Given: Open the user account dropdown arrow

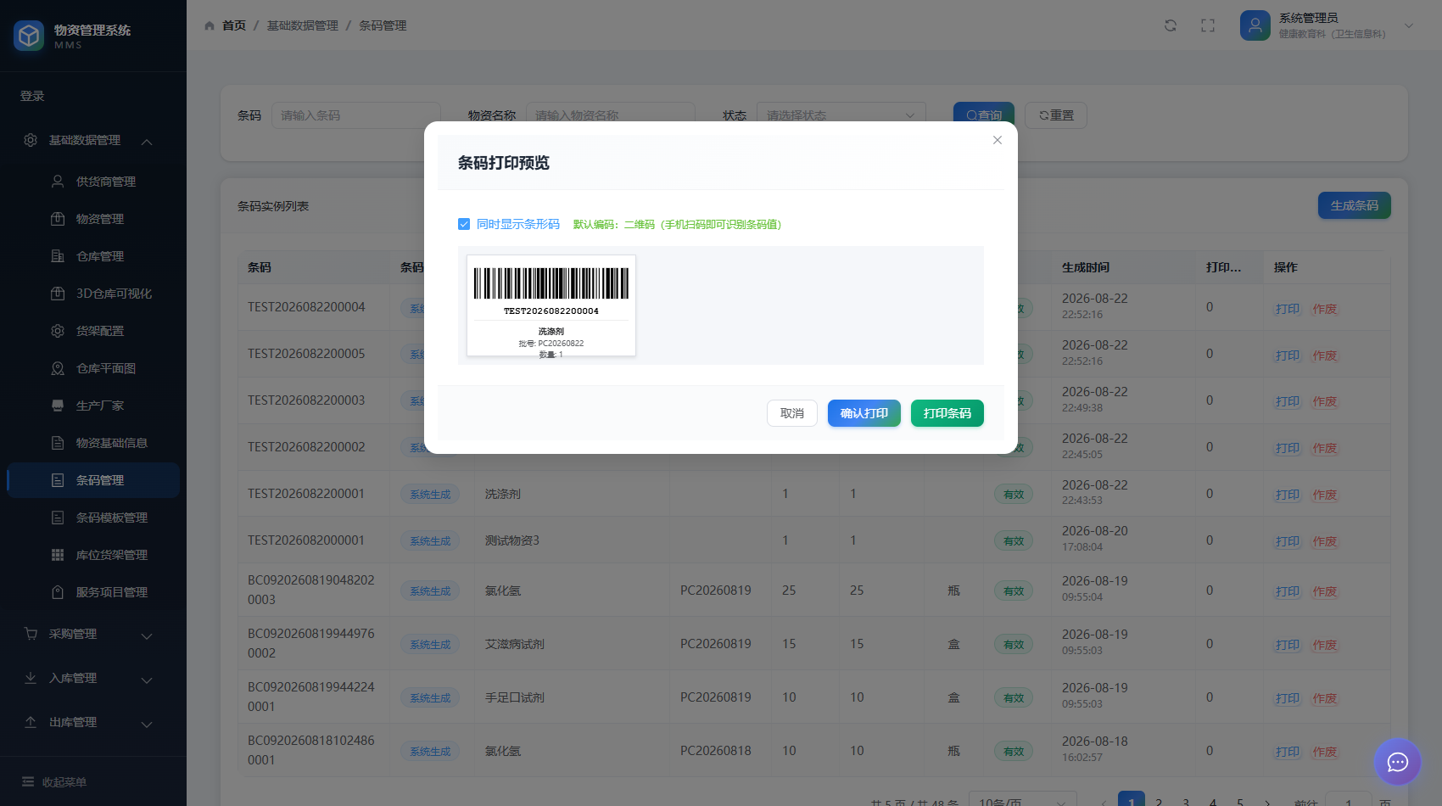Looking at the screenshot, I should pos(1409,25).
